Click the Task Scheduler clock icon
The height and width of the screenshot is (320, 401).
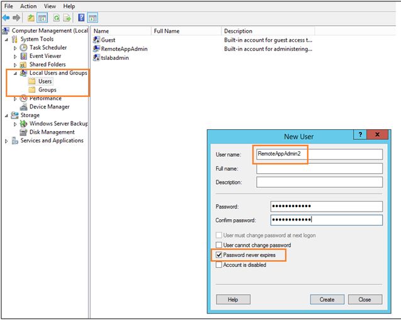click(23, 48)
